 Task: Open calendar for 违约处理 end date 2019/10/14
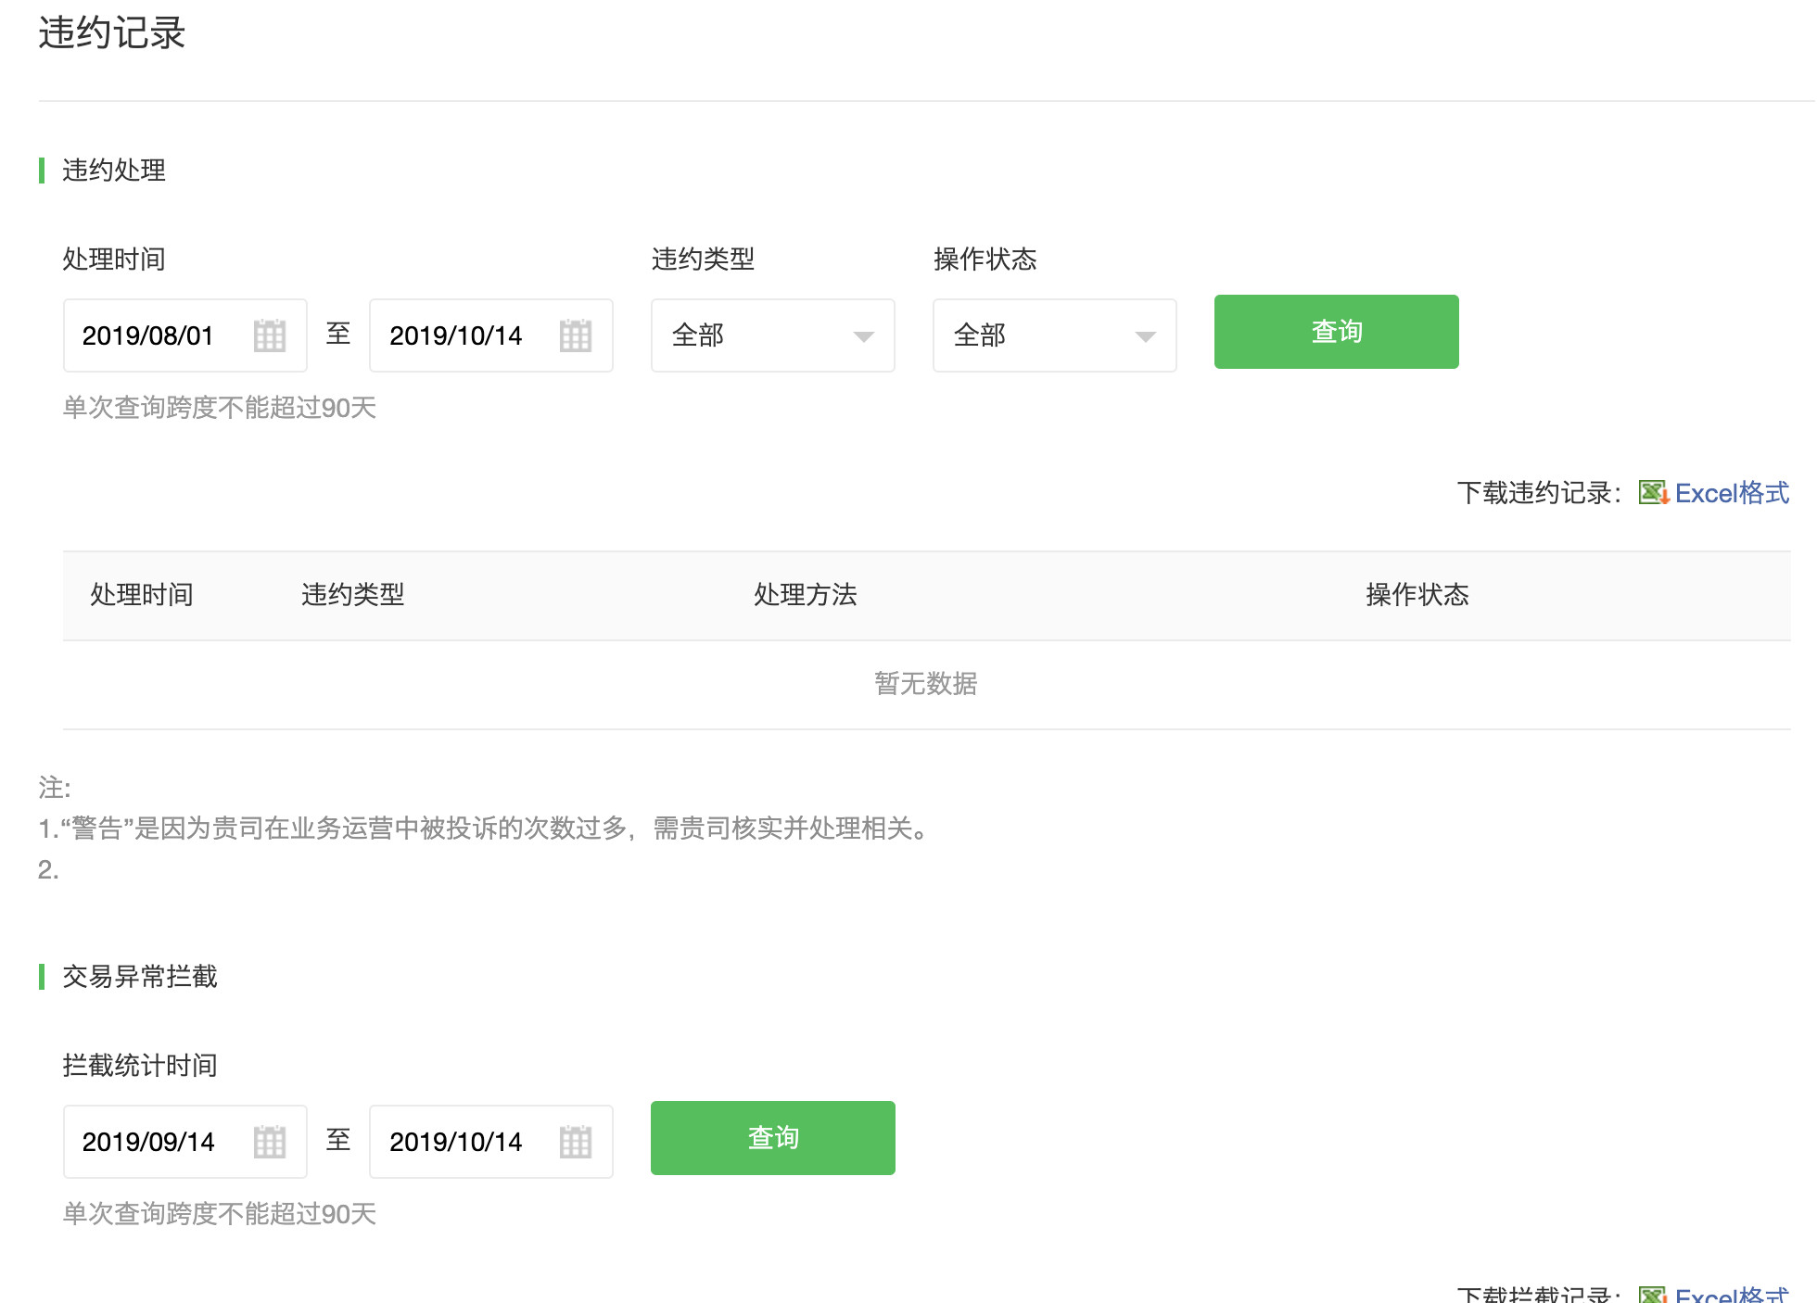coord(576,335)
